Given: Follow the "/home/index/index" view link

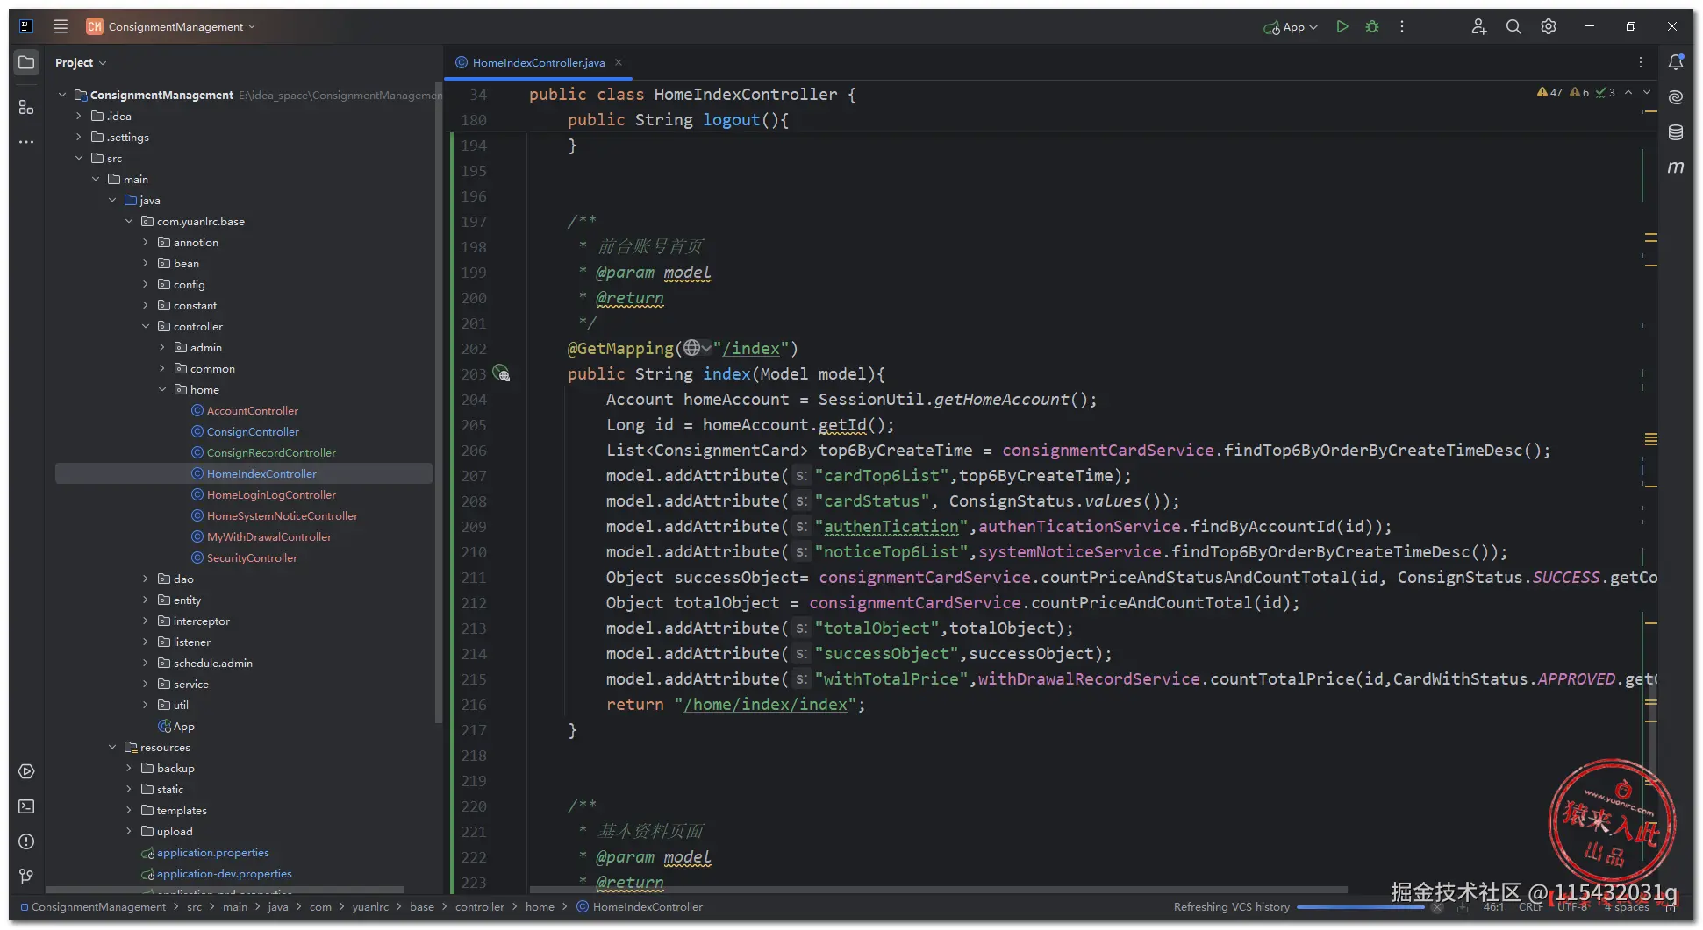Looking at the screenshot, I should pos(765,705).
